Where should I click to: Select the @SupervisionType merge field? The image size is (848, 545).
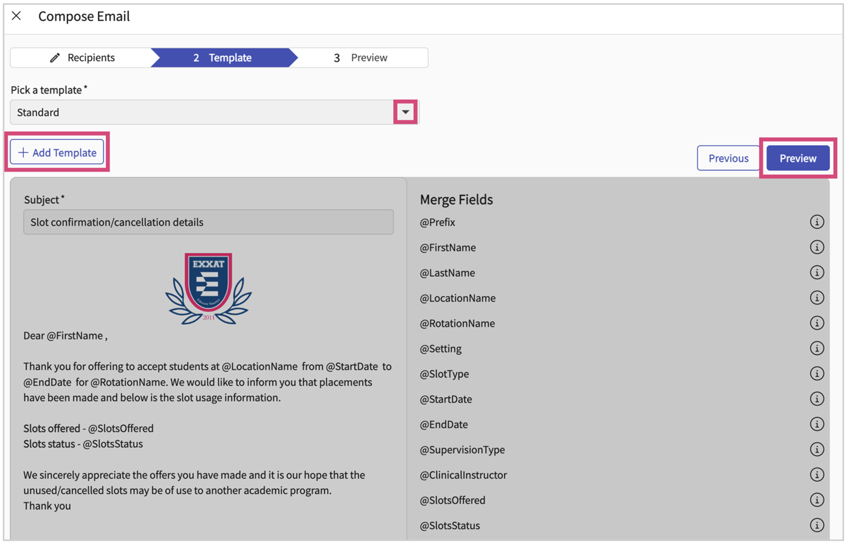coord(462,450)
